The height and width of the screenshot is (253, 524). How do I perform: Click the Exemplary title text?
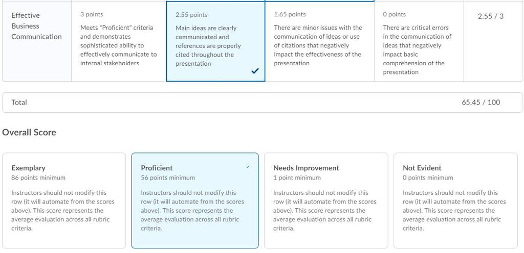coord(29,168)
